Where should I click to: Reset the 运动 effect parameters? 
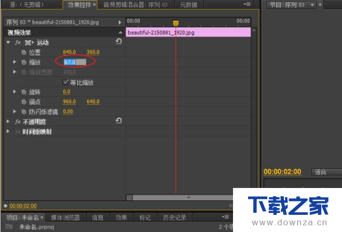click(119, 41)
